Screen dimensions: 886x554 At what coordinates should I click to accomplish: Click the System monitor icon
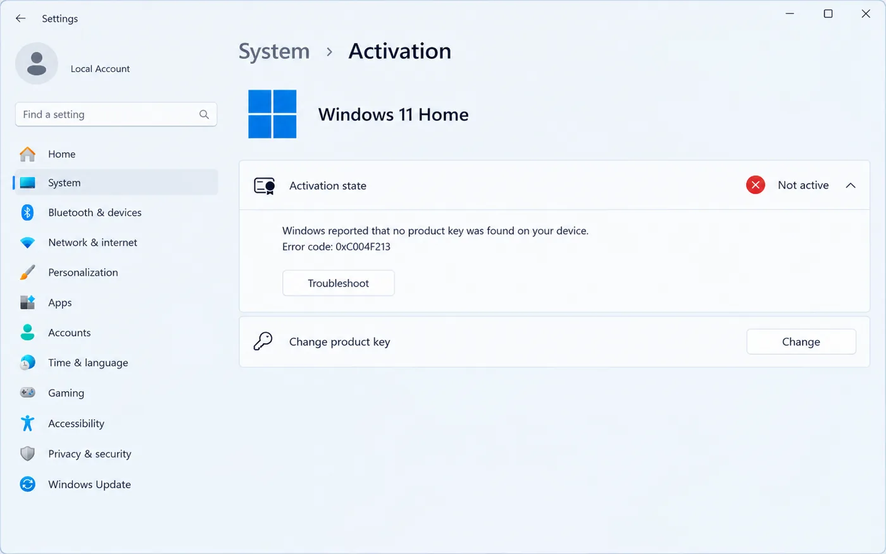pyautogui.click(x=27, y=183)
